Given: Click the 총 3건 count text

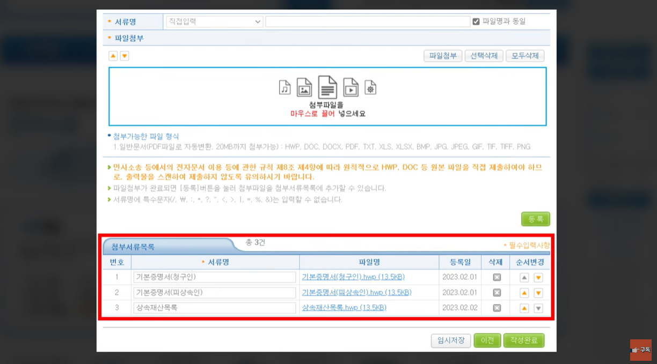Looking at the screenshot, I should click(255, 243).
